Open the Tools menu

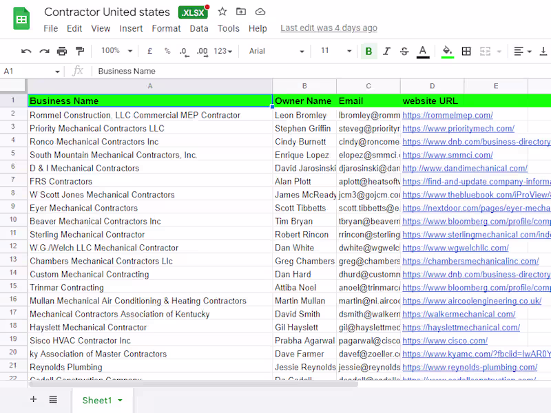(229, 28)
